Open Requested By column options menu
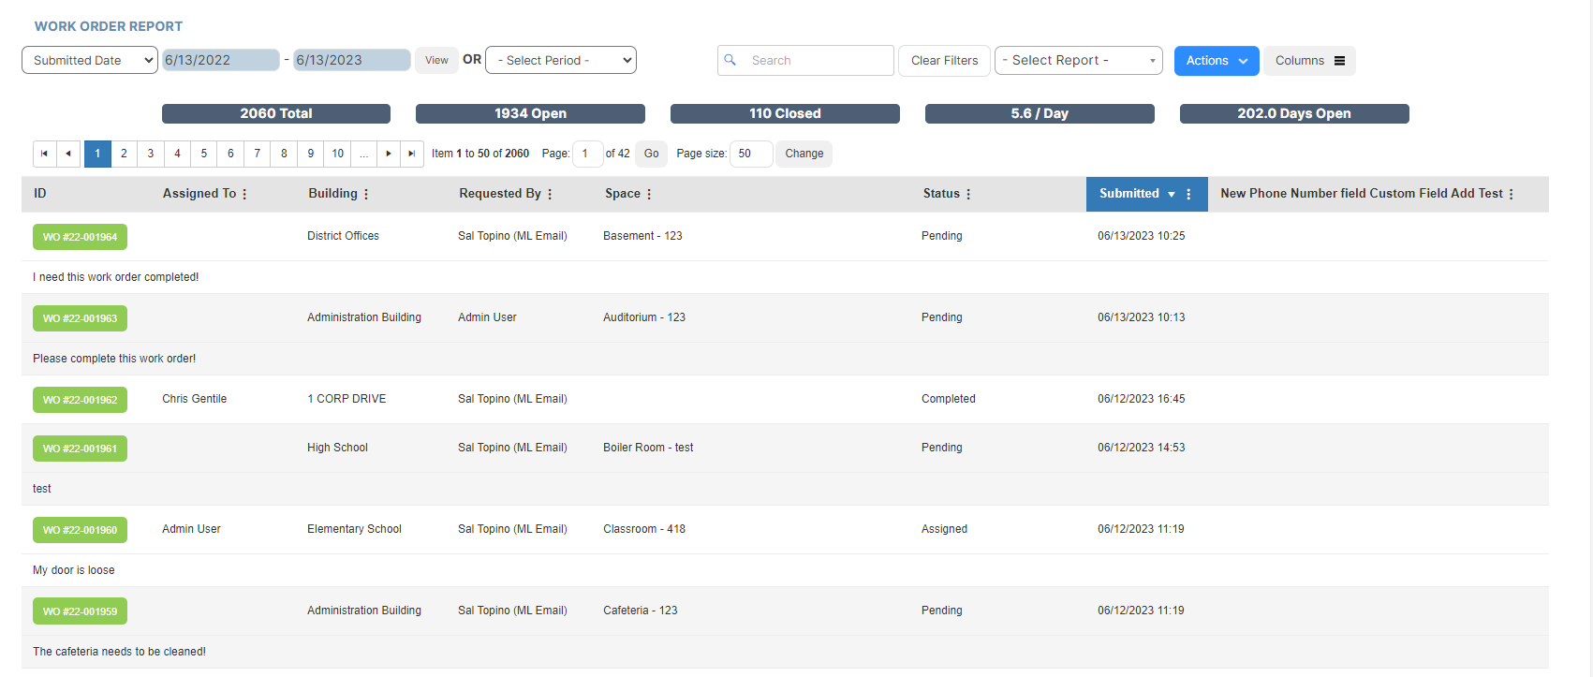The width and height of the screenshot is (1593, 677). pyautogui.click(x=550, y=194)
